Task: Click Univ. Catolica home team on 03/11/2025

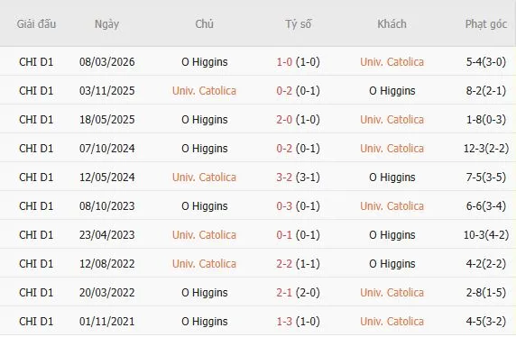Action: click(x=204, y=91)
